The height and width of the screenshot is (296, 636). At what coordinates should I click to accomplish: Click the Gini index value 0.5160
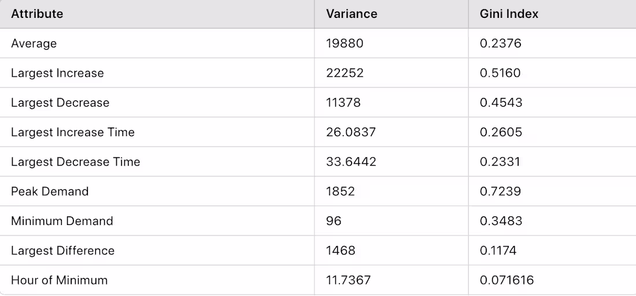coord(500,73)
